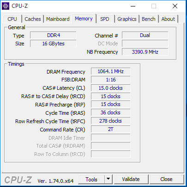The image size is (187, 187).
Task: Switch to the Bench tab
Action: point(149,19)
